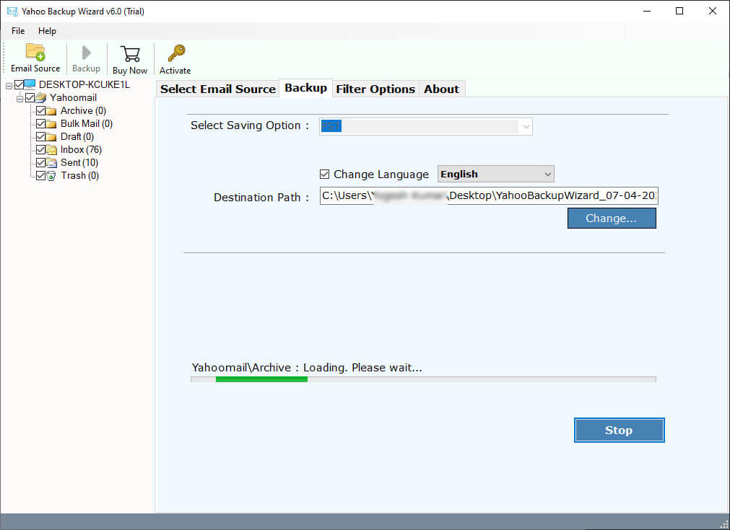Click the Stop button
The height and width of the screenshot is (530, 730).
pyautogui.click(x=619, y=430)
